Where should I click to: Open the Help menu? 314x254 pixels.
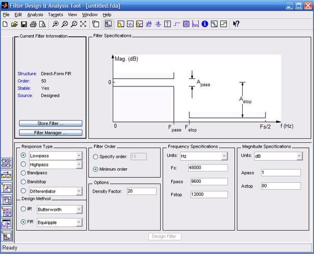tap(107, 15)
